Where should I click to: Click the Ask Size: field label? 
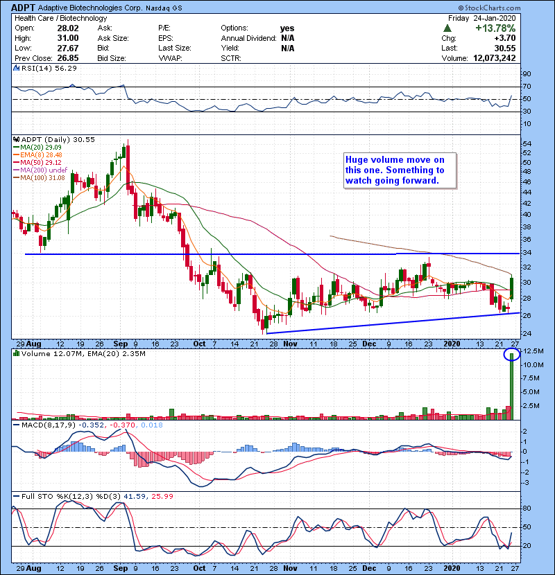click(113, 38)
